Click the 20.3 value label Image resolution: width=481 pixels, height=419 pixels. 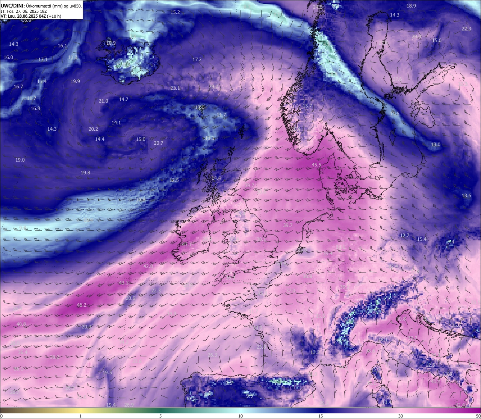pyautogui.click(x=86, y=327)
